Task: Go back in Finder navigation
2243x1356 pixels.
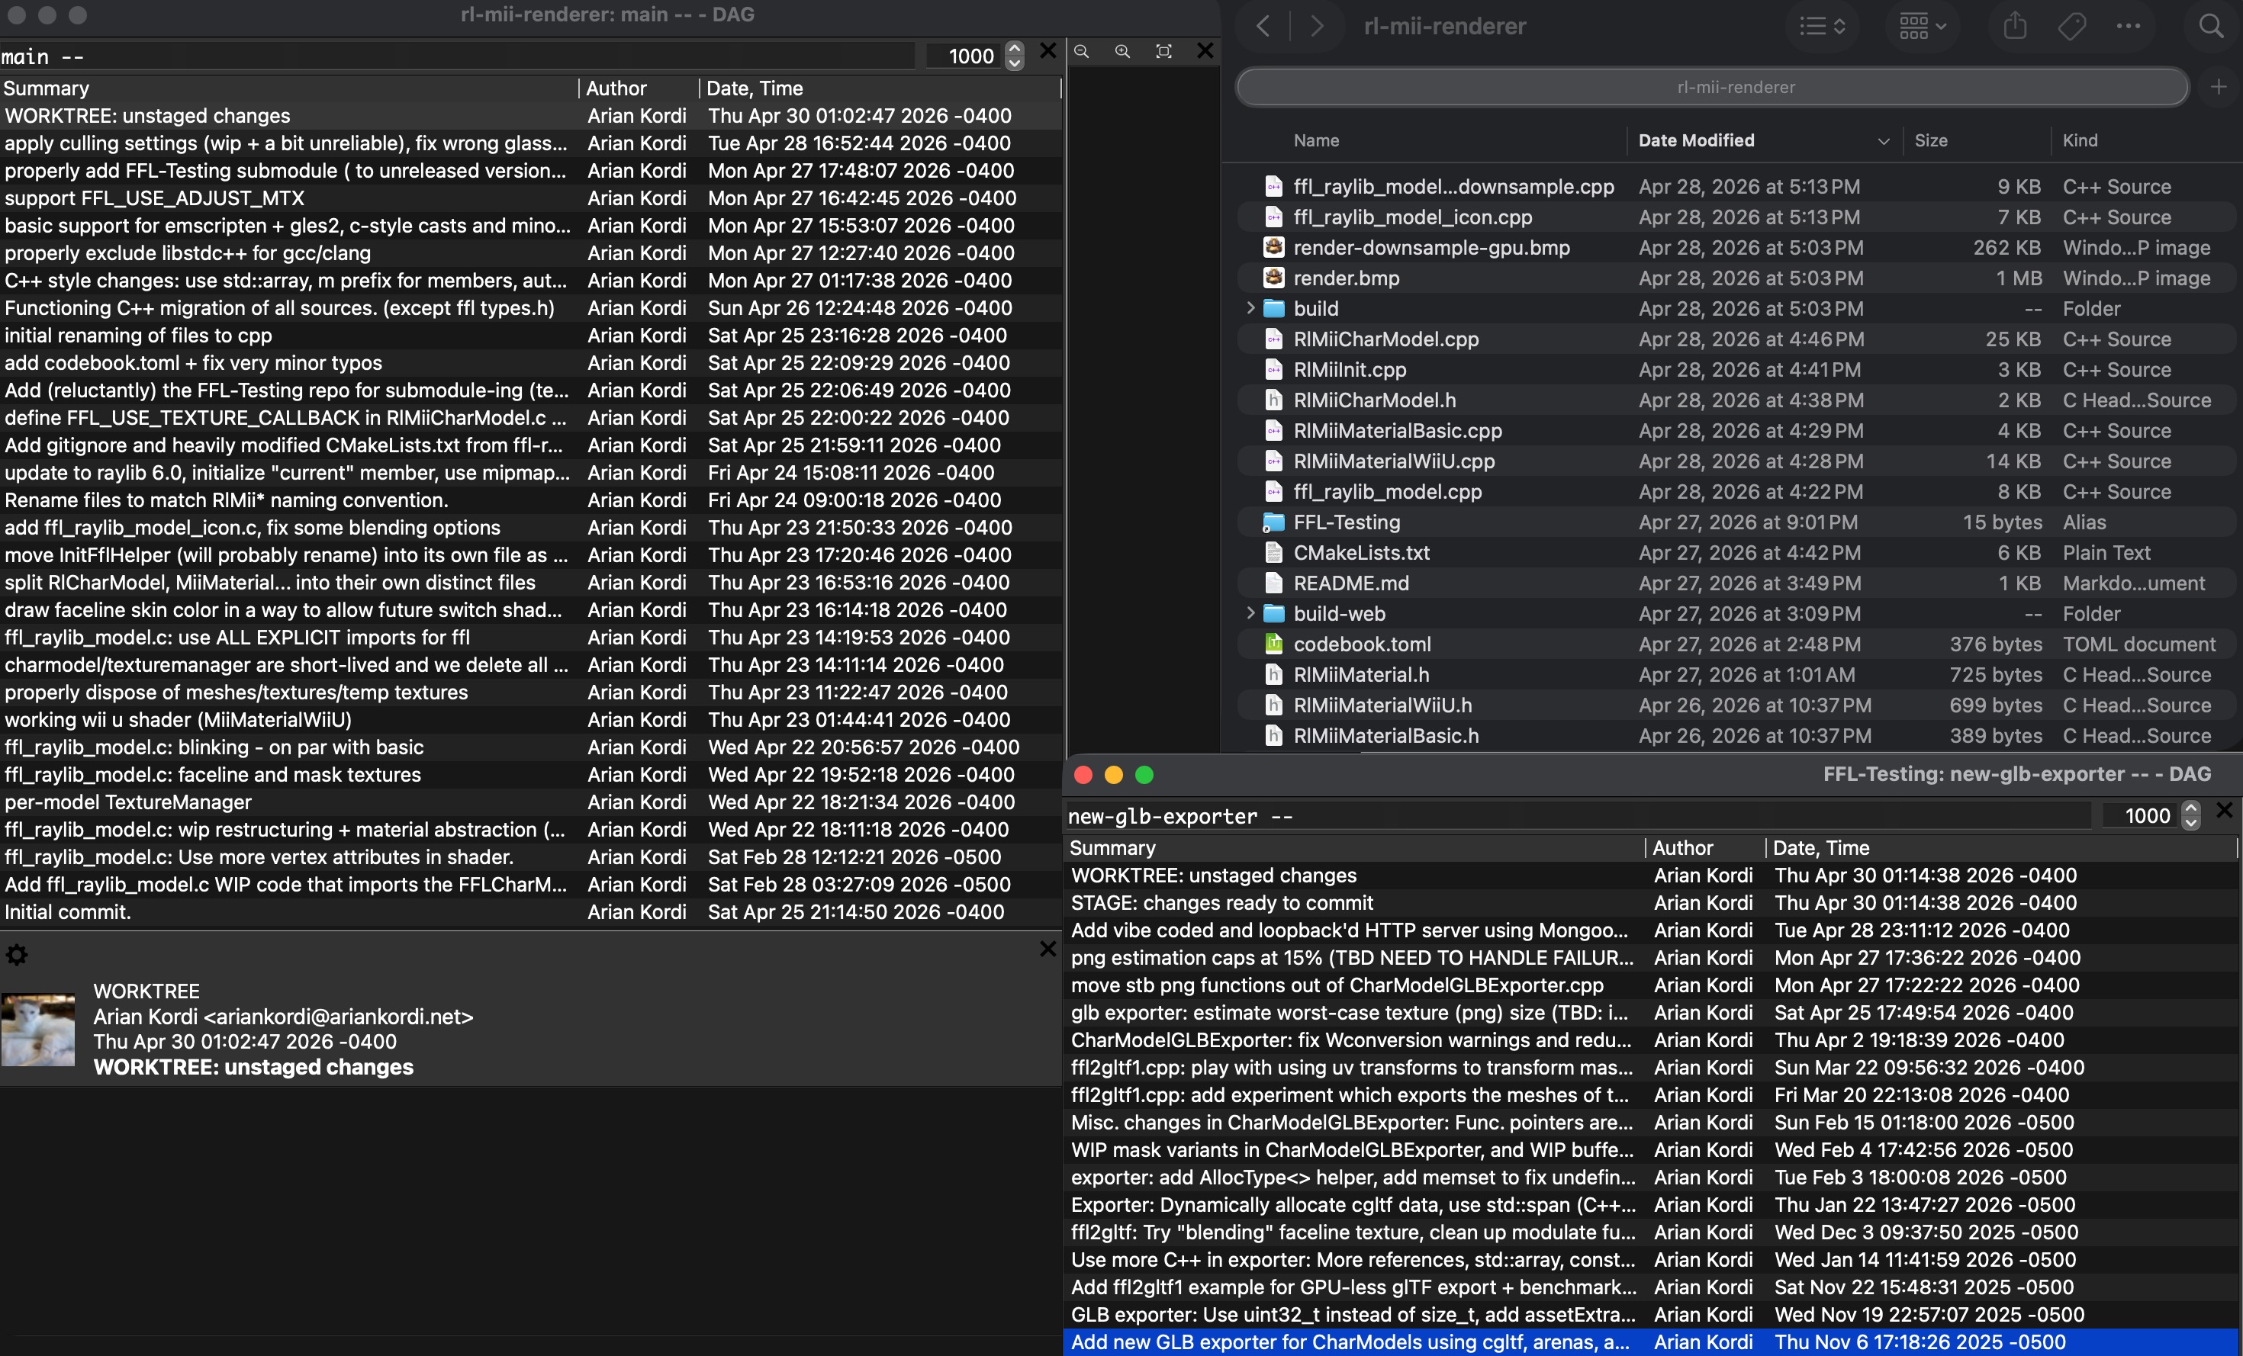Action: [1263, 25]
